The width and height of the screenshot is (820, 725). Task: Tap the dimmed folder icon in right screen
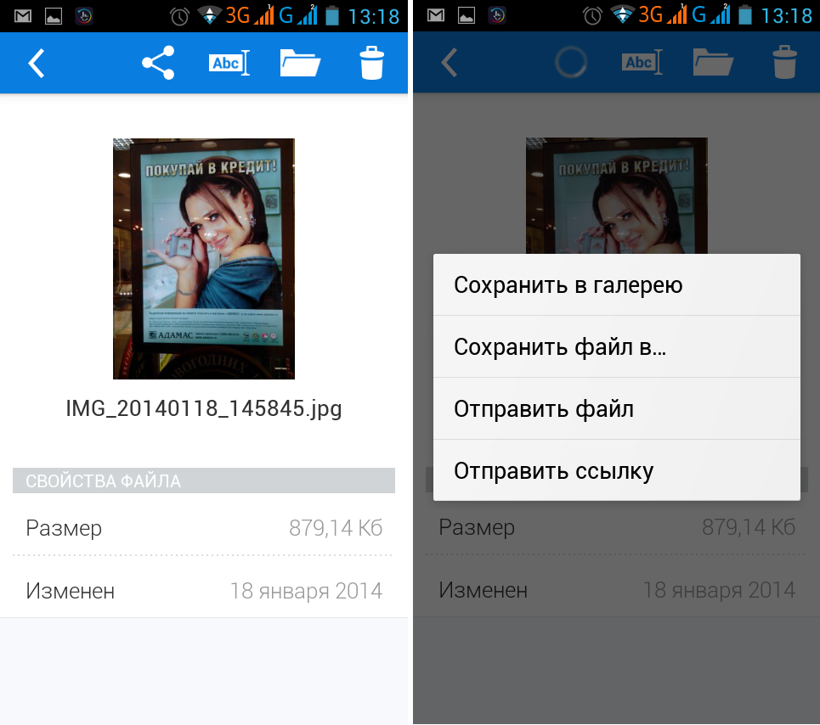click(x=713, y=62)
